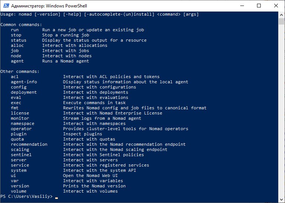Close the Windows PowerShell window
Viewport: 285px width, 203px height.
276,6
